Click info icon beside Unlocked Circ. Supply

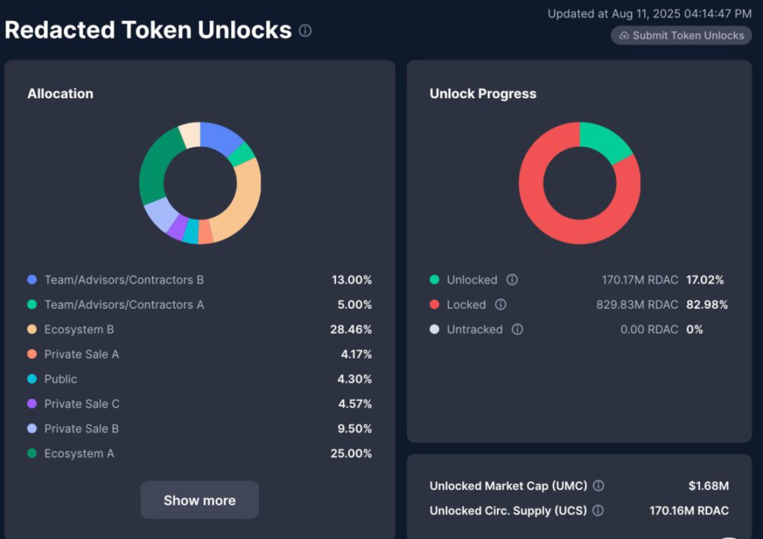(x=598, y=511)
